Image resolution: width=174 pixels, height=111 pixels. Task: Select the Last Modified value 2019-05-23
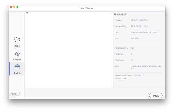139,26
